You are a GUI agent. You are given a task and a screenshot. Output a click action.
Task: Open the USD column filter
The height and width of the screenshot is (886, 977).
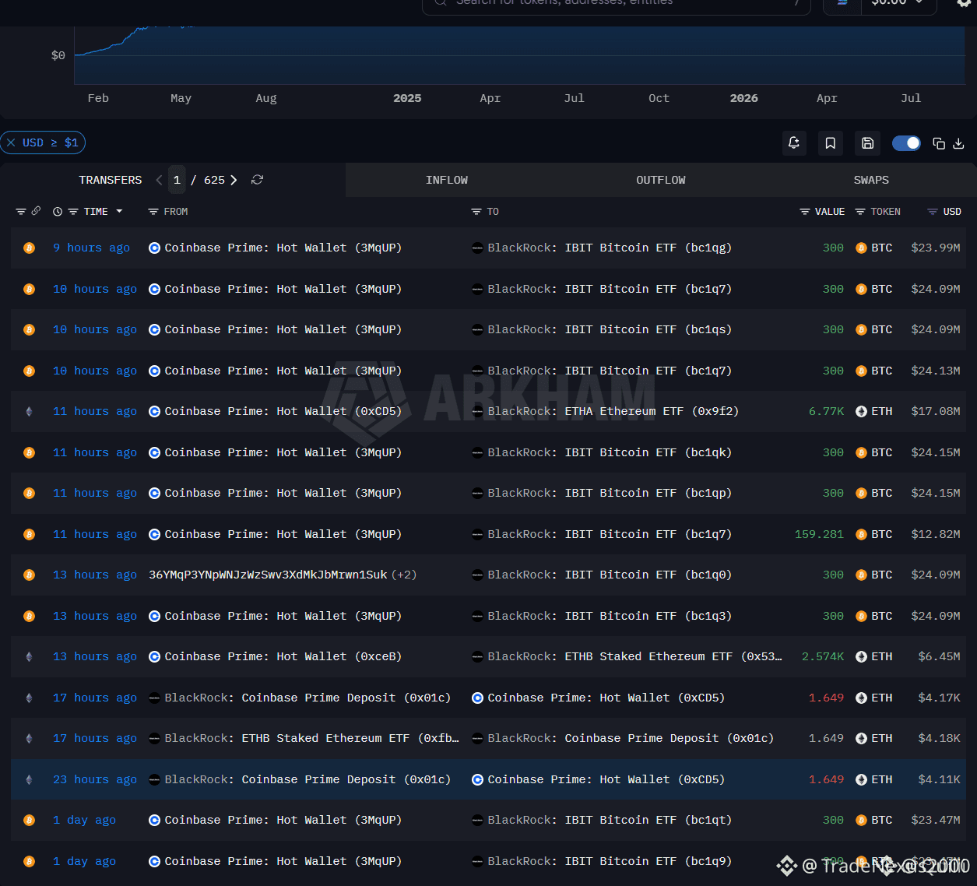(933, 212)
